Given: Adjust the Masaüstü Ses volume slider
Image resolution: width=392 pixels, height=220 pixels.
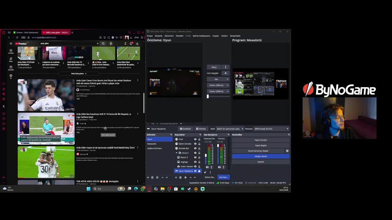Looking at the screenshot, I should click(206, 156).
